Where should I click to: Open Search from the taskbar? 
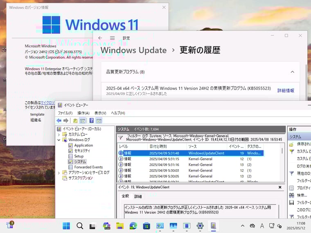click(x=80, y=226)
